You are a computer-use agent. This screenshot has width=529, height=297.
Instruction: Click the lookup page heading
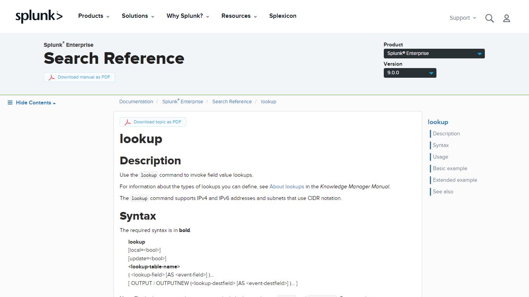pos(141,139)
